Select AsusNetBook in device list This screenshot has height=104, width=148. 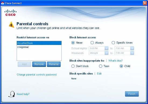[x=39, y=43]
